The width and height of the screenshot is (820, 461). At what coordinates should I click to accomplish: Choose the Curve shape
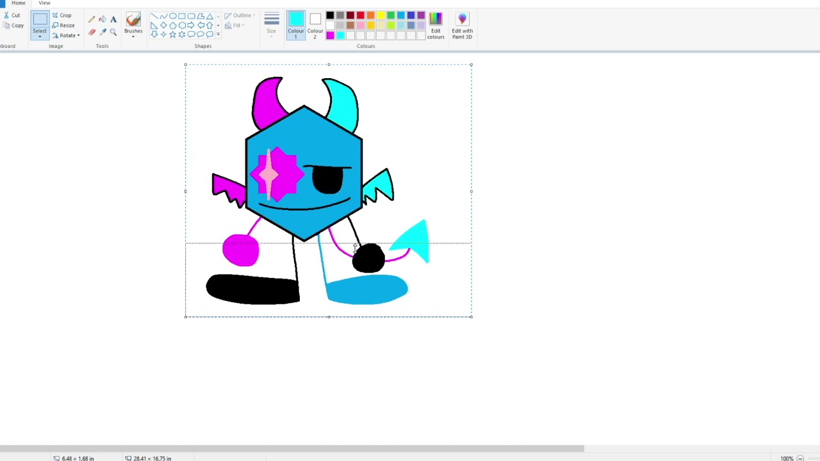(163, 16)
